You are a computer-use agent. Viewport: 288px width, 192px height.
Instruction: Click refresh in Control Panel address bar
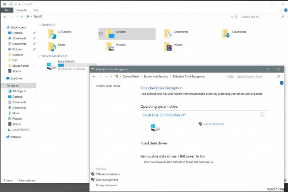tap(231, 77)
